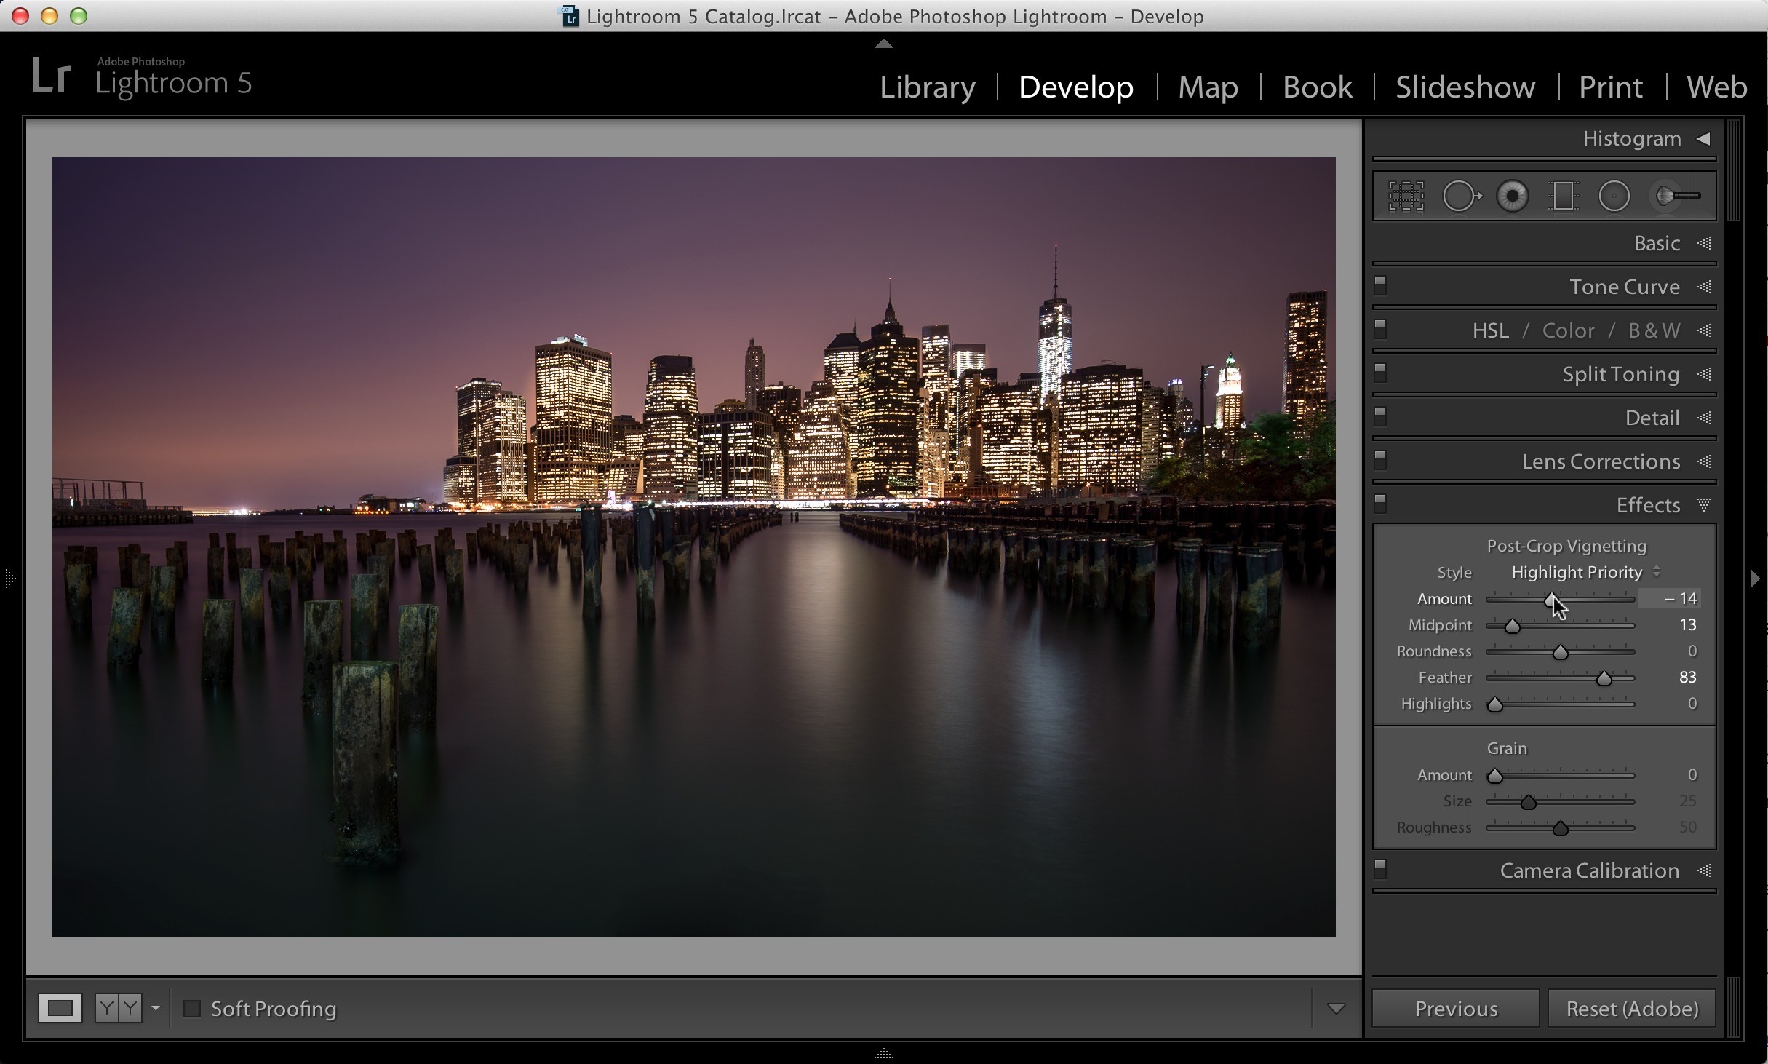Enable the Soft Proofing checkbox
This screenshot has width=1768, height=1064.
(192, 1008)
